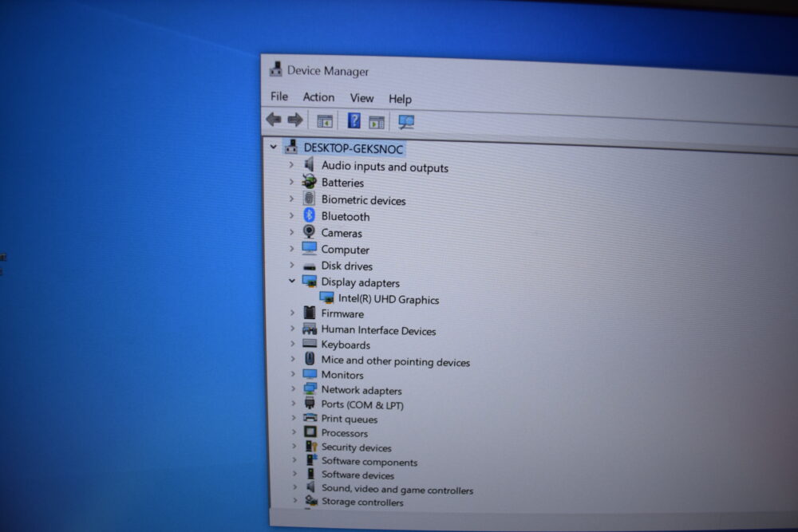The height and width of the screenshot is (532, 798).
Task: Select the Intel(R) UHD Graphics entry
Action: point(389,299)
